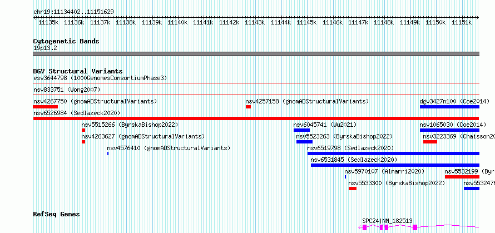Select the blue bar under nsv1065030
Image resolution: width=495 pixels, height=233 pixels.
point(449,130)
